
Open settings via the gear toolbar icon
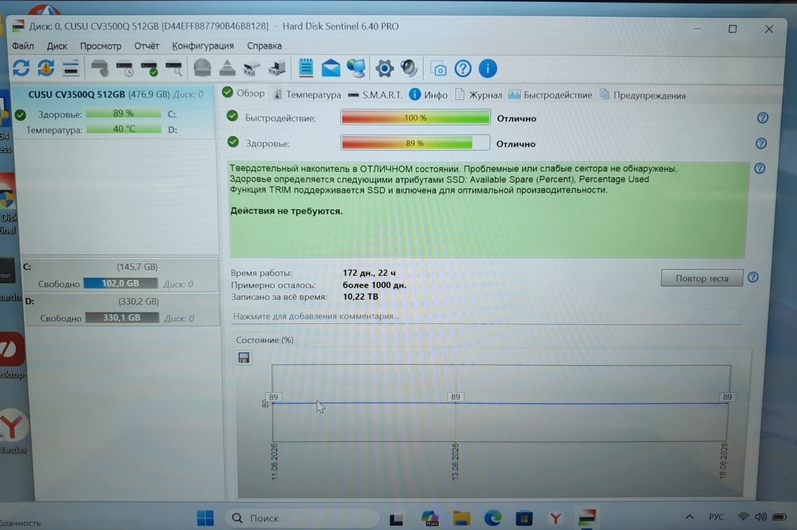click(x=384, y=68)
